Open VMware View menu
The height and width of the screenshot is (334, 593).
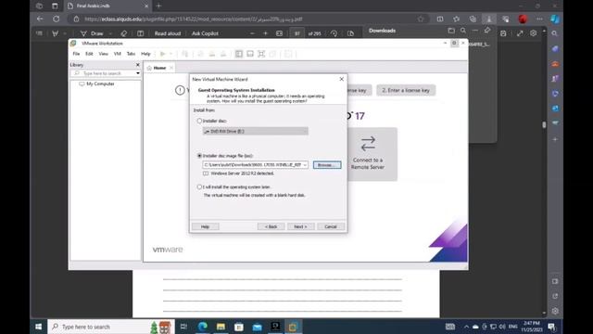(x=103, y=54)
